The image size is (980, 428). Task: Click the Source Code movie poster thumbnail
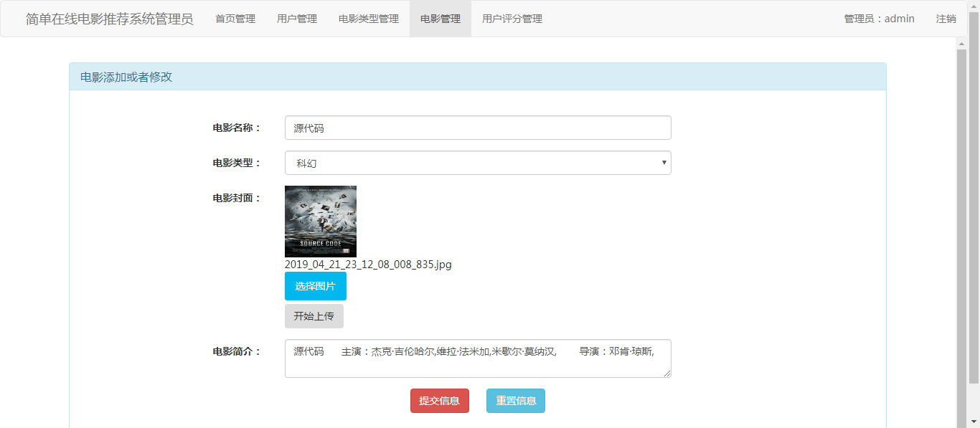coord(320,221)
